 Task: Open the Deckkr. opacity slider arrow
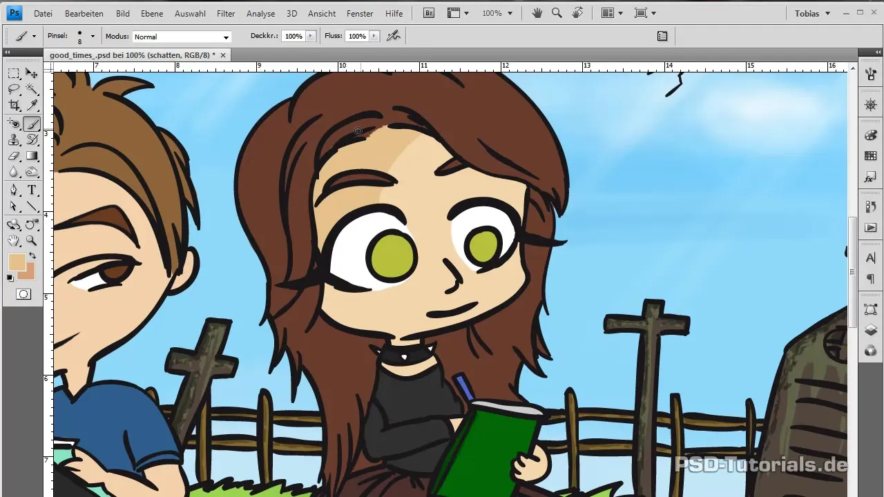pos(311,36)
